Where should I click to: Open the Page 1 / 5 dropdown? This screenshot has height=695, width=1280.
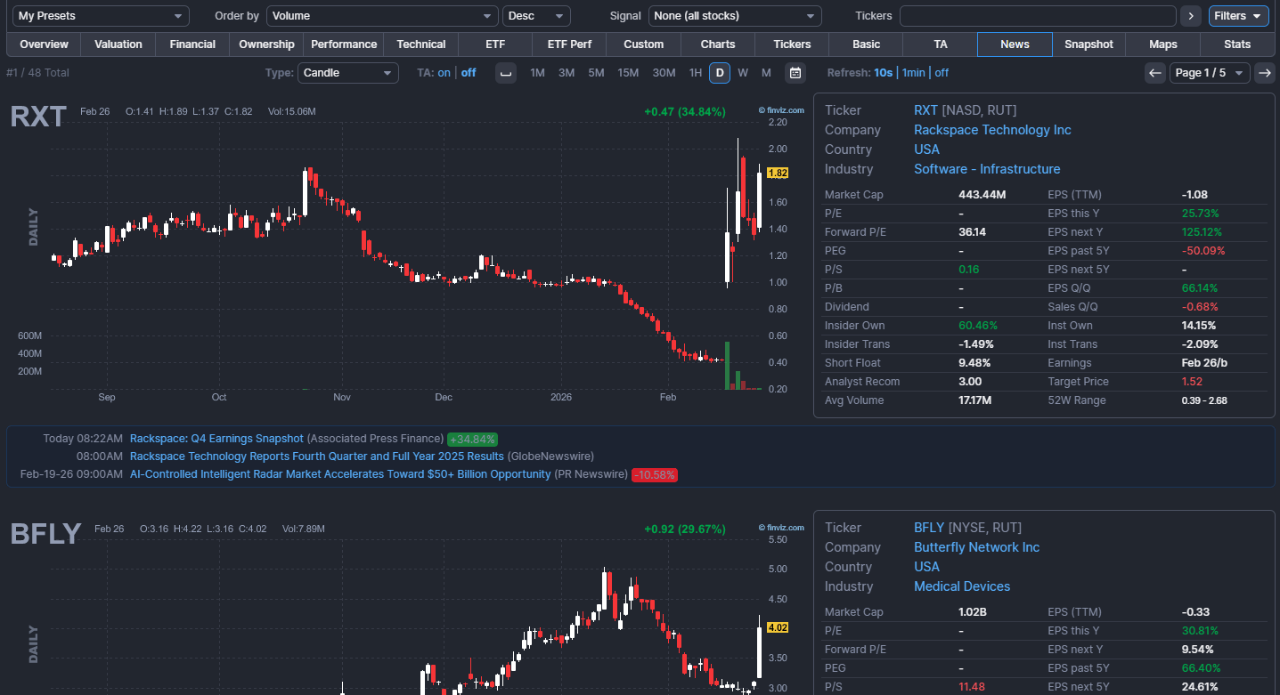(1210, 73)
